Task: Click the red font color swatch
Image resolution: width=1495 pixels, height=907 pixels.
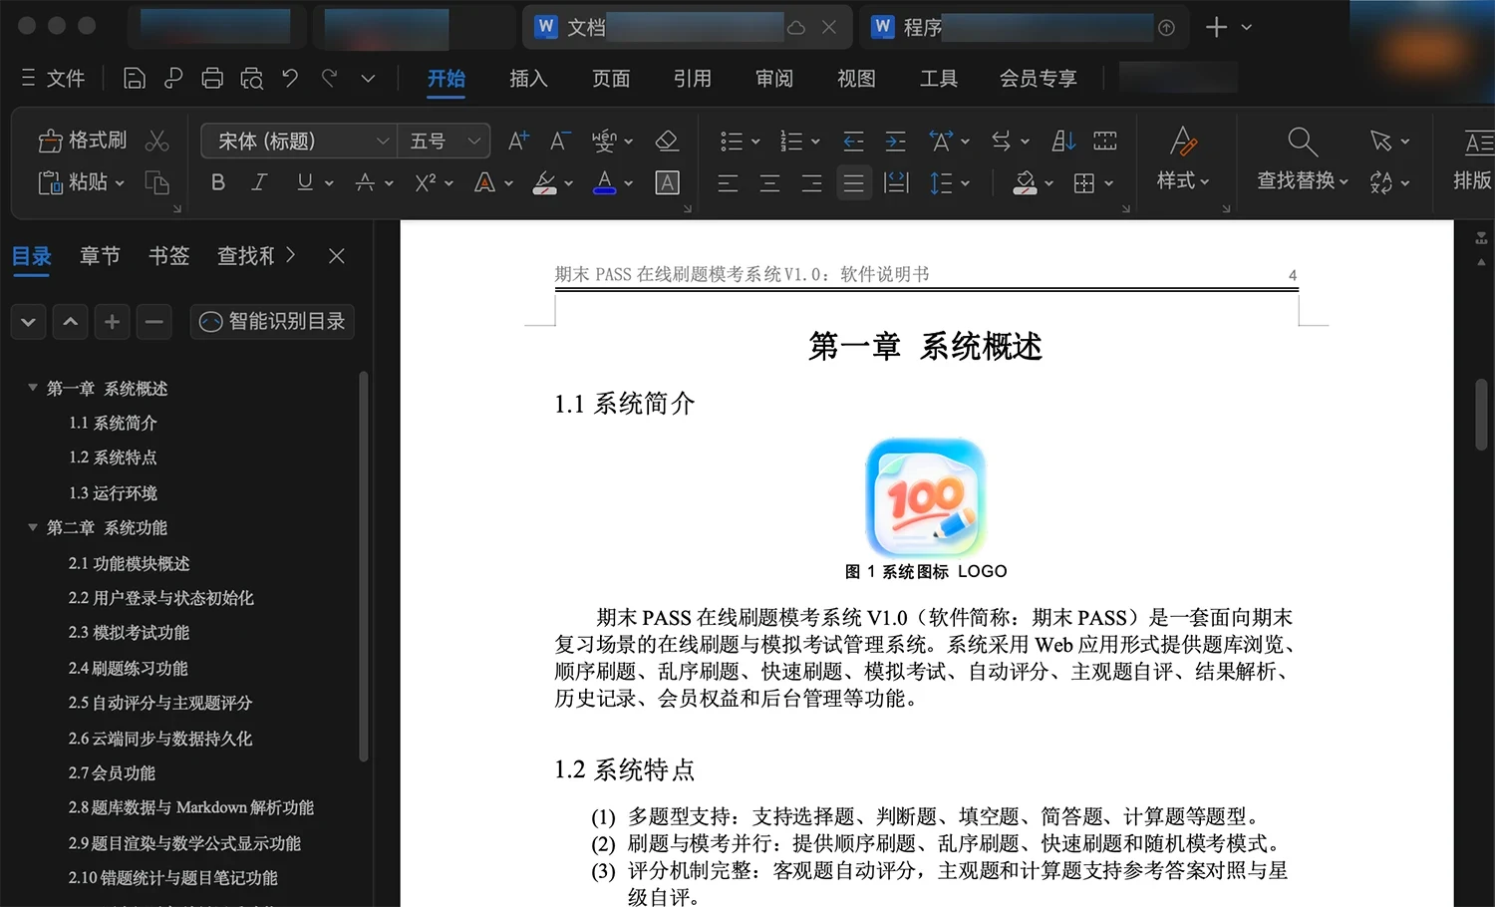Action: coord(605,182)
